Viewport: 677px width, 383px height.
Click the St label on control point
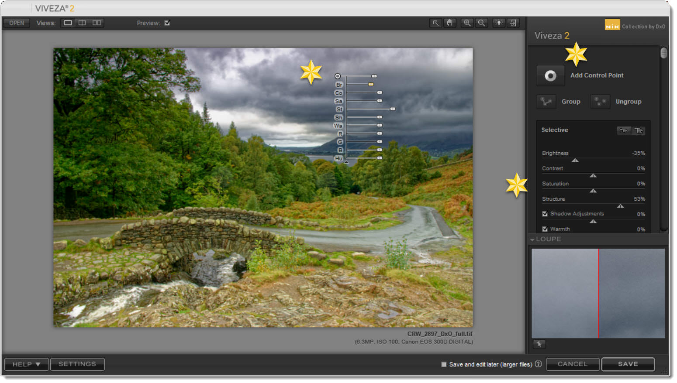point(340,109)
